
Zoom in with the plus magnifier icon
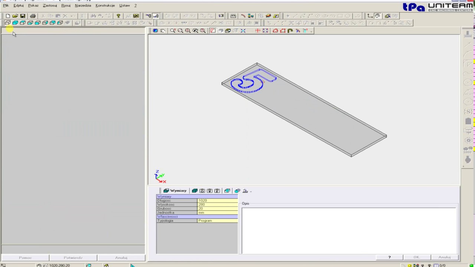click(173, 31)
